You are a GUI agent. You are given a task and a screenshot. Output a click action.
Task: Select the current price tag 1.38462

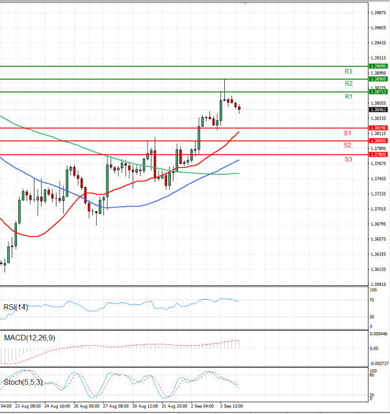(x=378, y=110)
